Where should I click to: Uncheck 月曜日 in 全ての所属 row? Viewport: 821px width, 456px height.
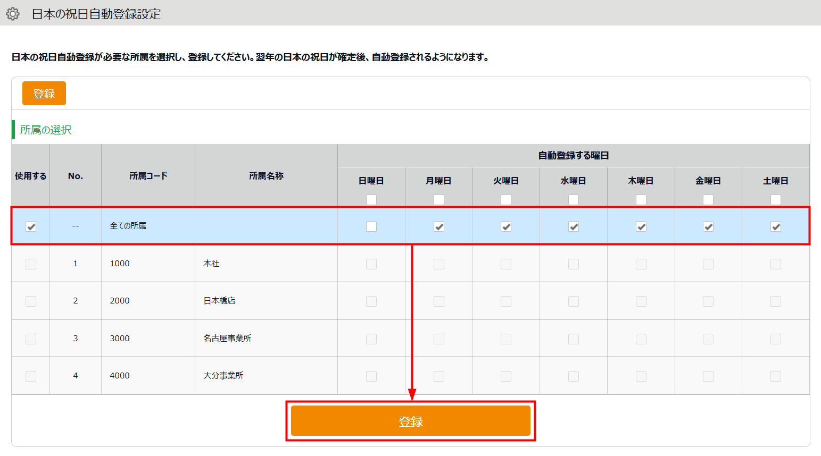tap(439, 226)
